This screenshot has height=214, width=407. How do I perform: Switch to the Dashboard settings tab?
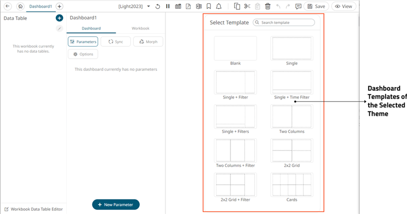pos(91,28)
